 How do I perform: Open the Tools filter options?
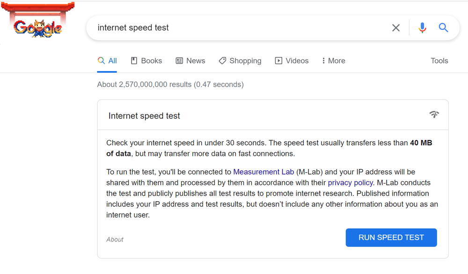(x=439, y=61)
